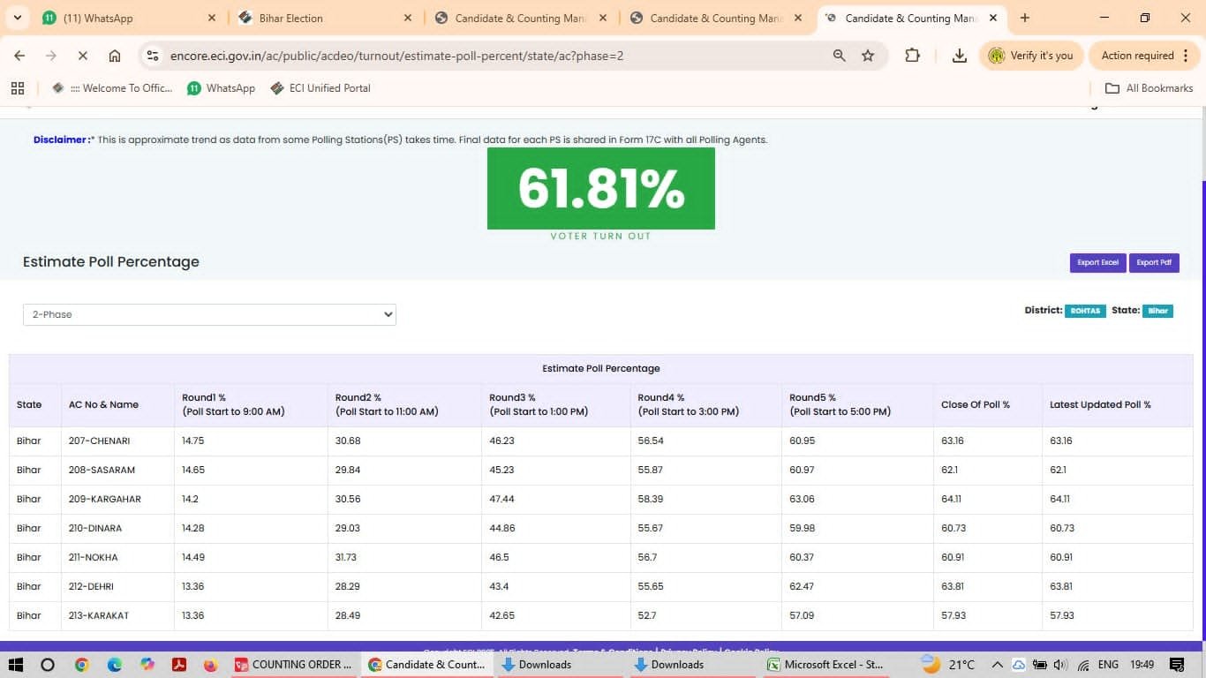Open the apps grid in bookmarks bar
The image size is (1206, 678).
point(17,88)
